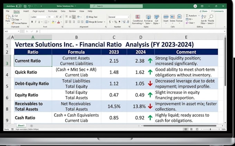Add a new sheet with plus icon

click(x=31, y=126)
